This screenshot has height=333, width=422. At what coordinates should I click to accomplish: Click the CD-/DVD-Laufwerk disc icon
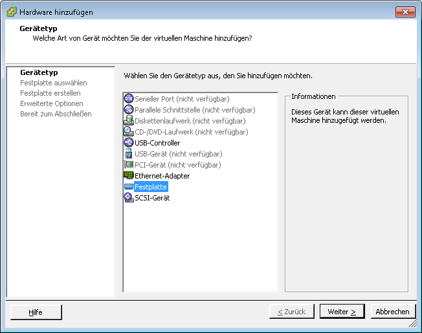coord(128,132)
